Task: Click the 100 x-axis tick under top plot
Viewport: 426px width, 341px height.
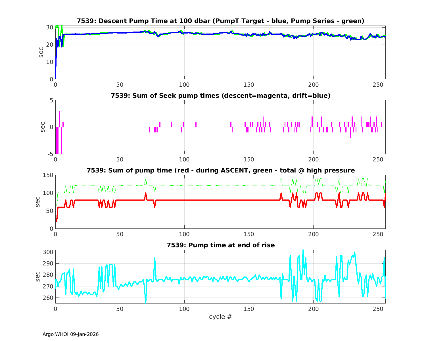Action: [x=184, y=85]
